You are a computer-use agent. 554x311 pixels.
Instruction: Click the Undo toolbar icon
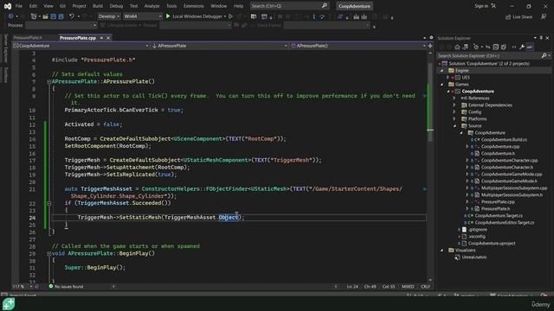[72, 16]
